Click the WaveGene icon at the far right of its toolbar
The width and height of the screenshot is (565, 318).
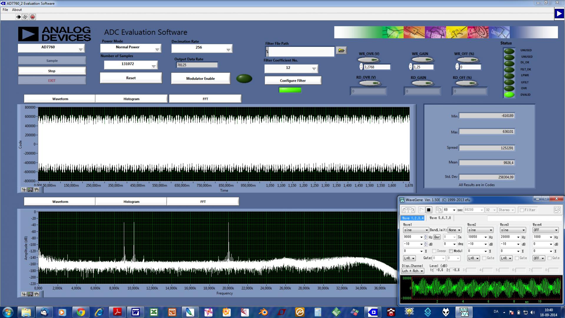(x=557, y=210)
